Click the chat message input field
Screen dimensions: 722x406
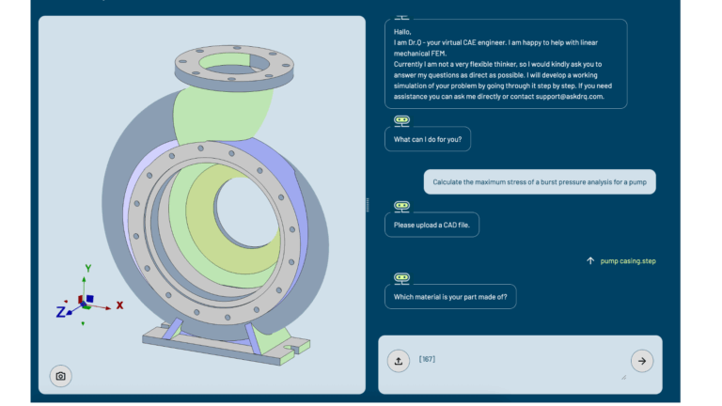[x=520, y=365]
